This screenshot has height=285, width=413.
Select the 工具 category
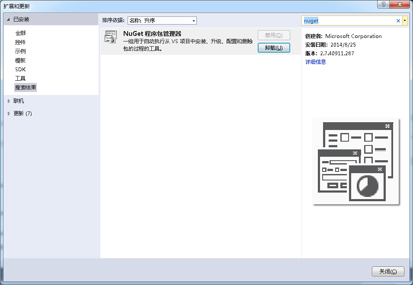pos(21,78)
